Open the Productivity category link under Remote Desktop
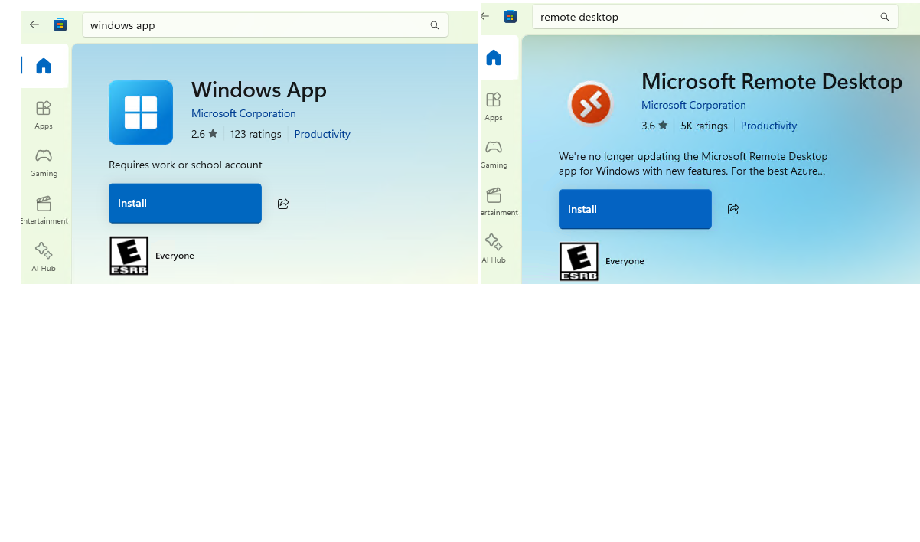920x542 pixels. [768, 126]
